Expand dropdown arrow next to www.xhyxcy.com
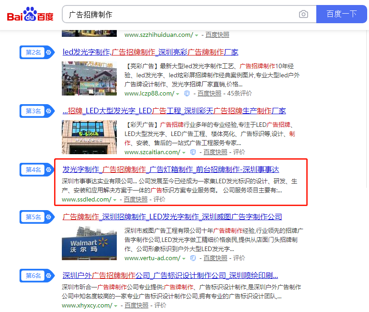 pyautogui.click(x=116, y=306)
